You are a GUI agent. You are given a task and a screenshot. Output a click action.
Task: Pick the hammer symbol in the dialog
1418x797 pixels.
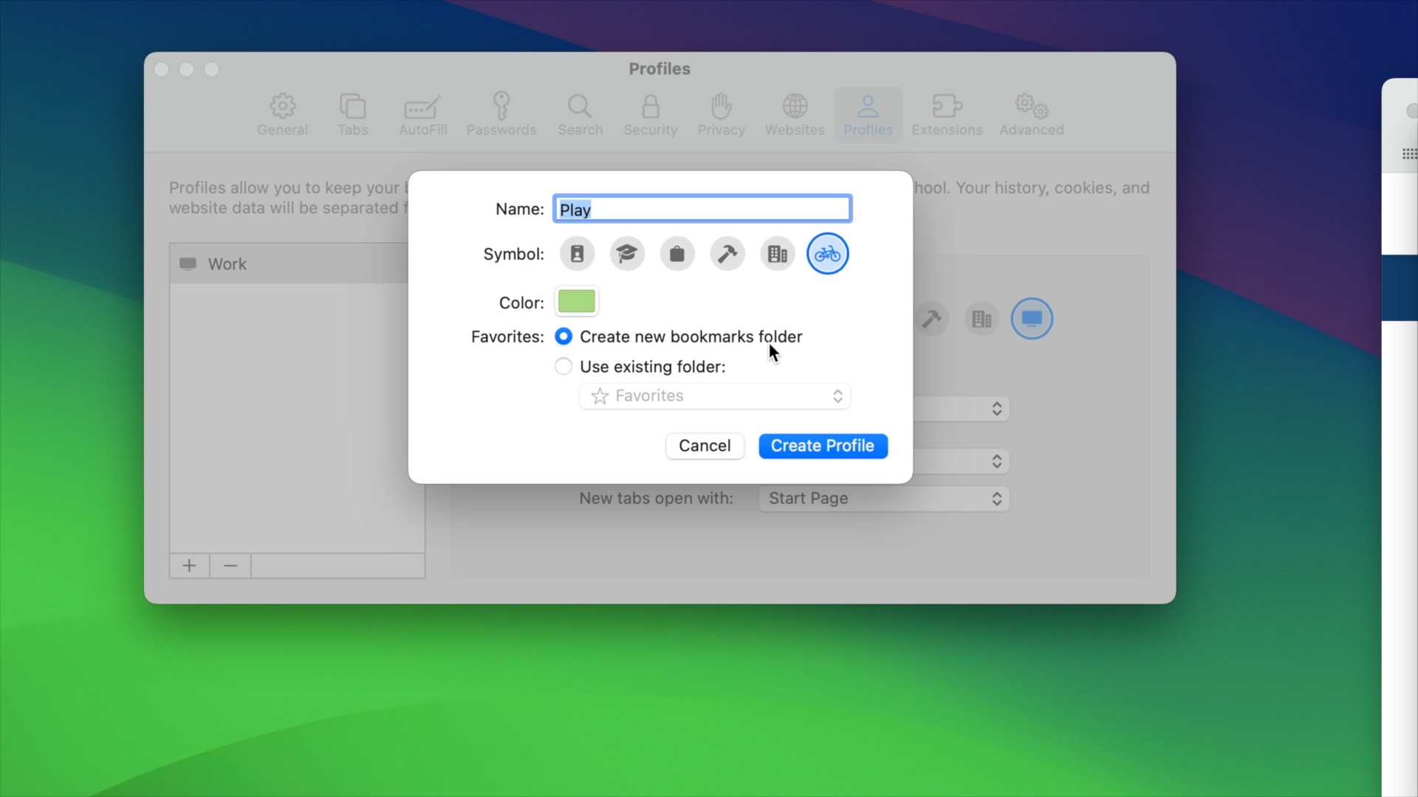727,253
